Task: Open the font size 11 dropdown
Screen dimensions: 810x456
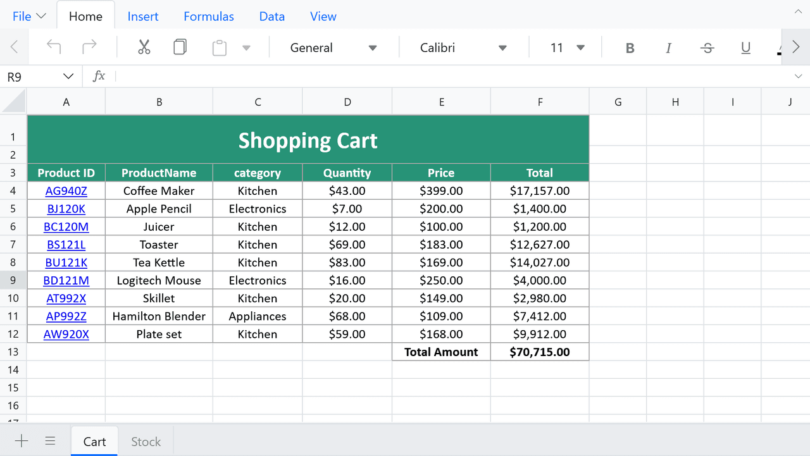Action: (567, 47)
